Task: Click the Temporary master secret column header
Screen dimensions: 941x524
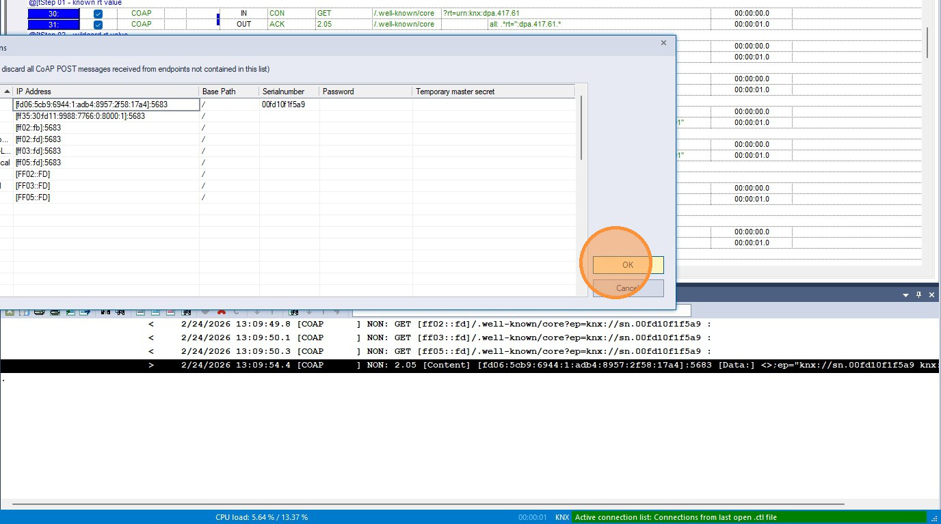Action: [494, 92]
